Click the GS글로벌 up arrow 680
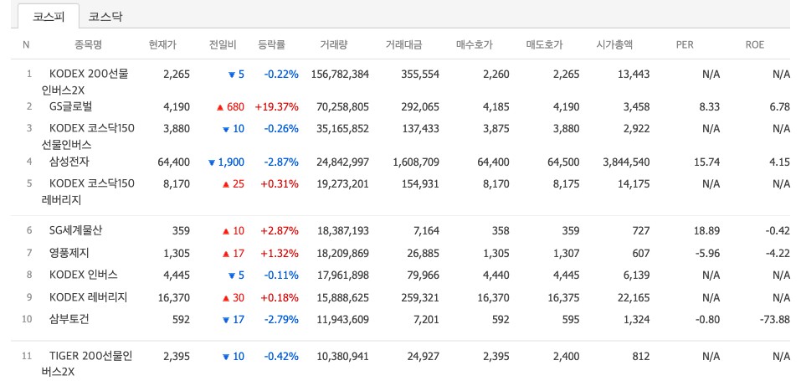 (230, 107)
